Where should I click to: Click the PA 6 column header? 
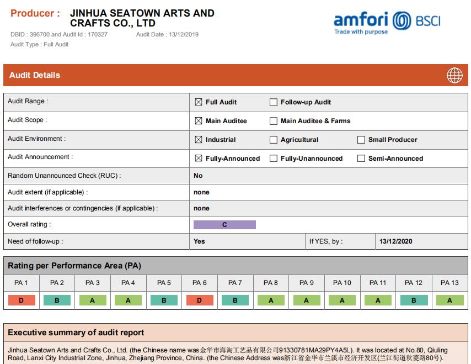coord(200,283)
